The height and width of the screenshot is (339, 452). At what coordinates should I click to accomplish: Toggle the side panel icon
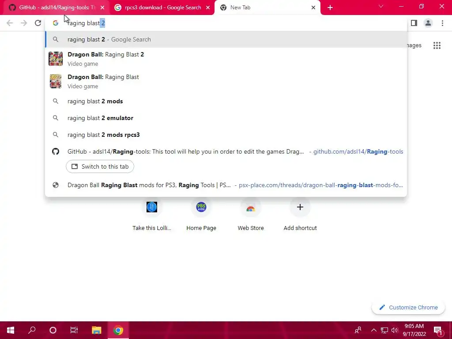point(414,23)
